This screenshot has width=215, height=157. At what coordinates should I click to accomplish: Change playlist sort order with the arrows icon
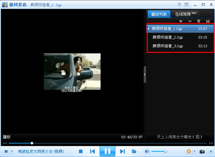pyautogui.click(x=208, y=21)
